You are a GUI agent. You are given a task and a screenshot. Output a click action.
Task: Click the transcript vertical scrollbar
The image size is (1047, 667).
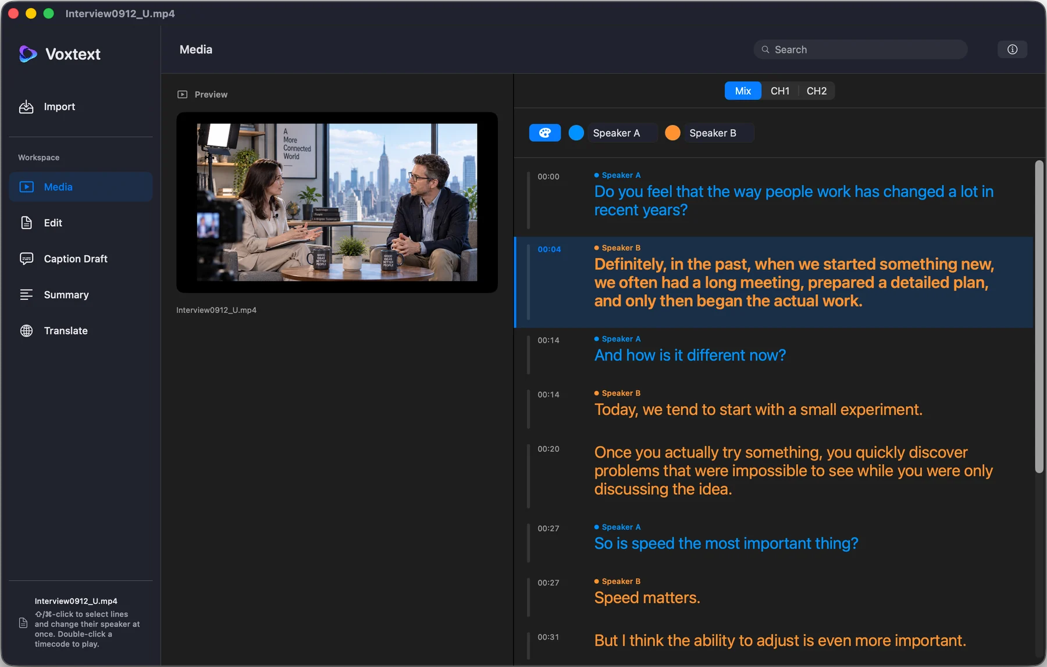1039,317
